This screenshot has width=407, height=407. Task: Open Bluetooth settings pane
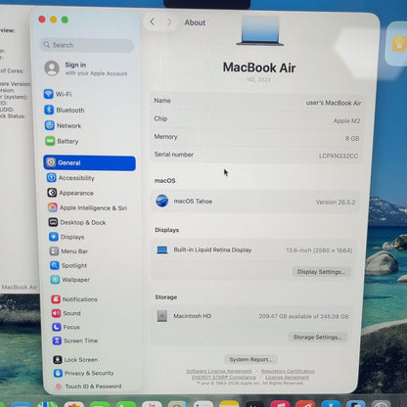tap(65, 110)
